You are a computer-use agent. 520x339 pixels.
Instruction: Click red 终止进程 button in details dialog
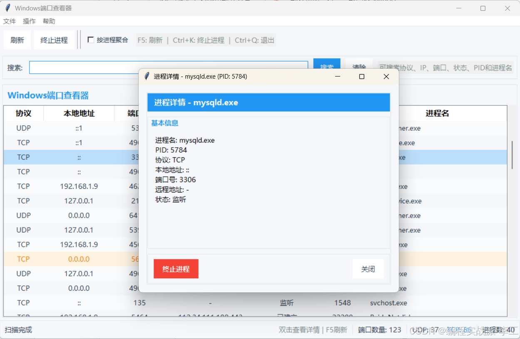(x=176, y=269)
